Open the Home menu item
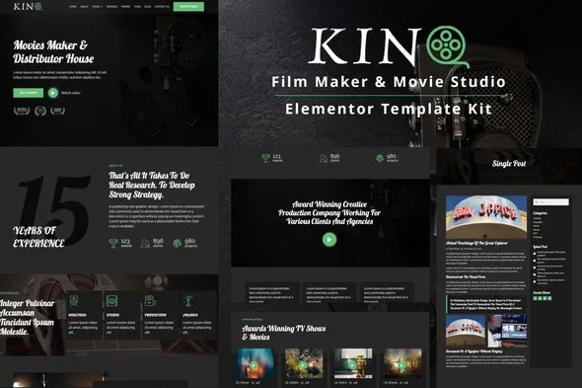Image resolution: width=582 pixels, height=388 pixels. (x=73, y=6)
